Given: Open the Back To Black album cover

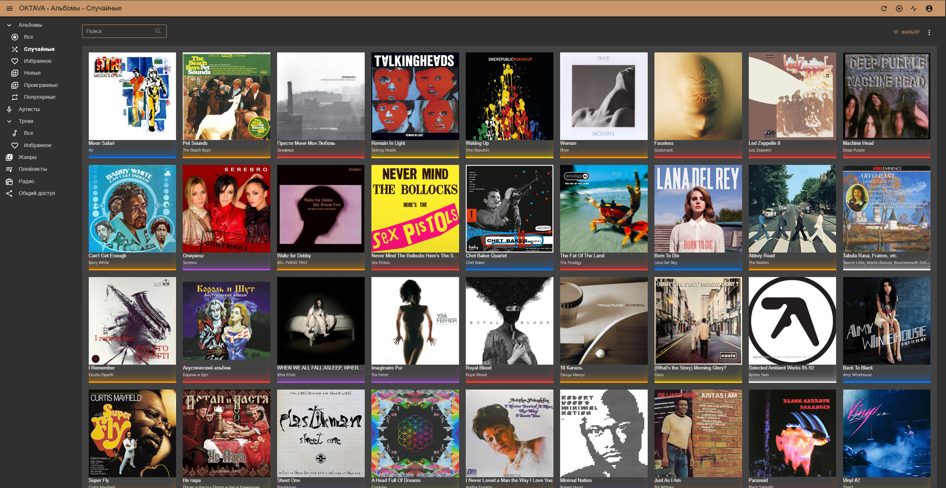Looking at the screenshot, I should coord(886,321).
